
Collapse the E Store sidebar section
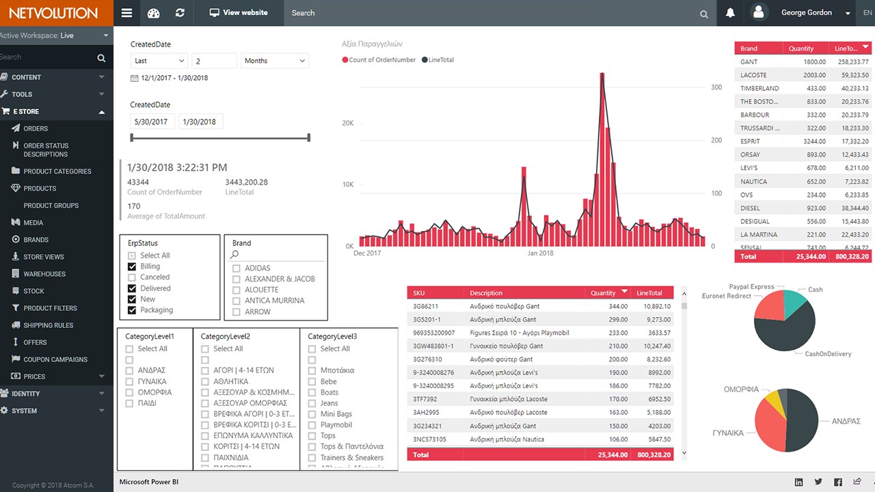[57, 111]
